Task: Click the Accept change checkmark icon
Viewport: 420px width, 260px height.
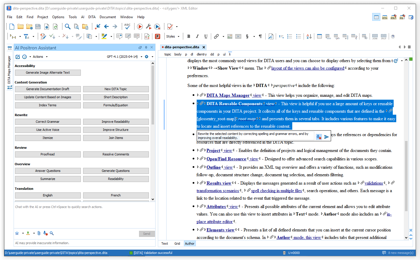Action: click(x=52, y=36)
